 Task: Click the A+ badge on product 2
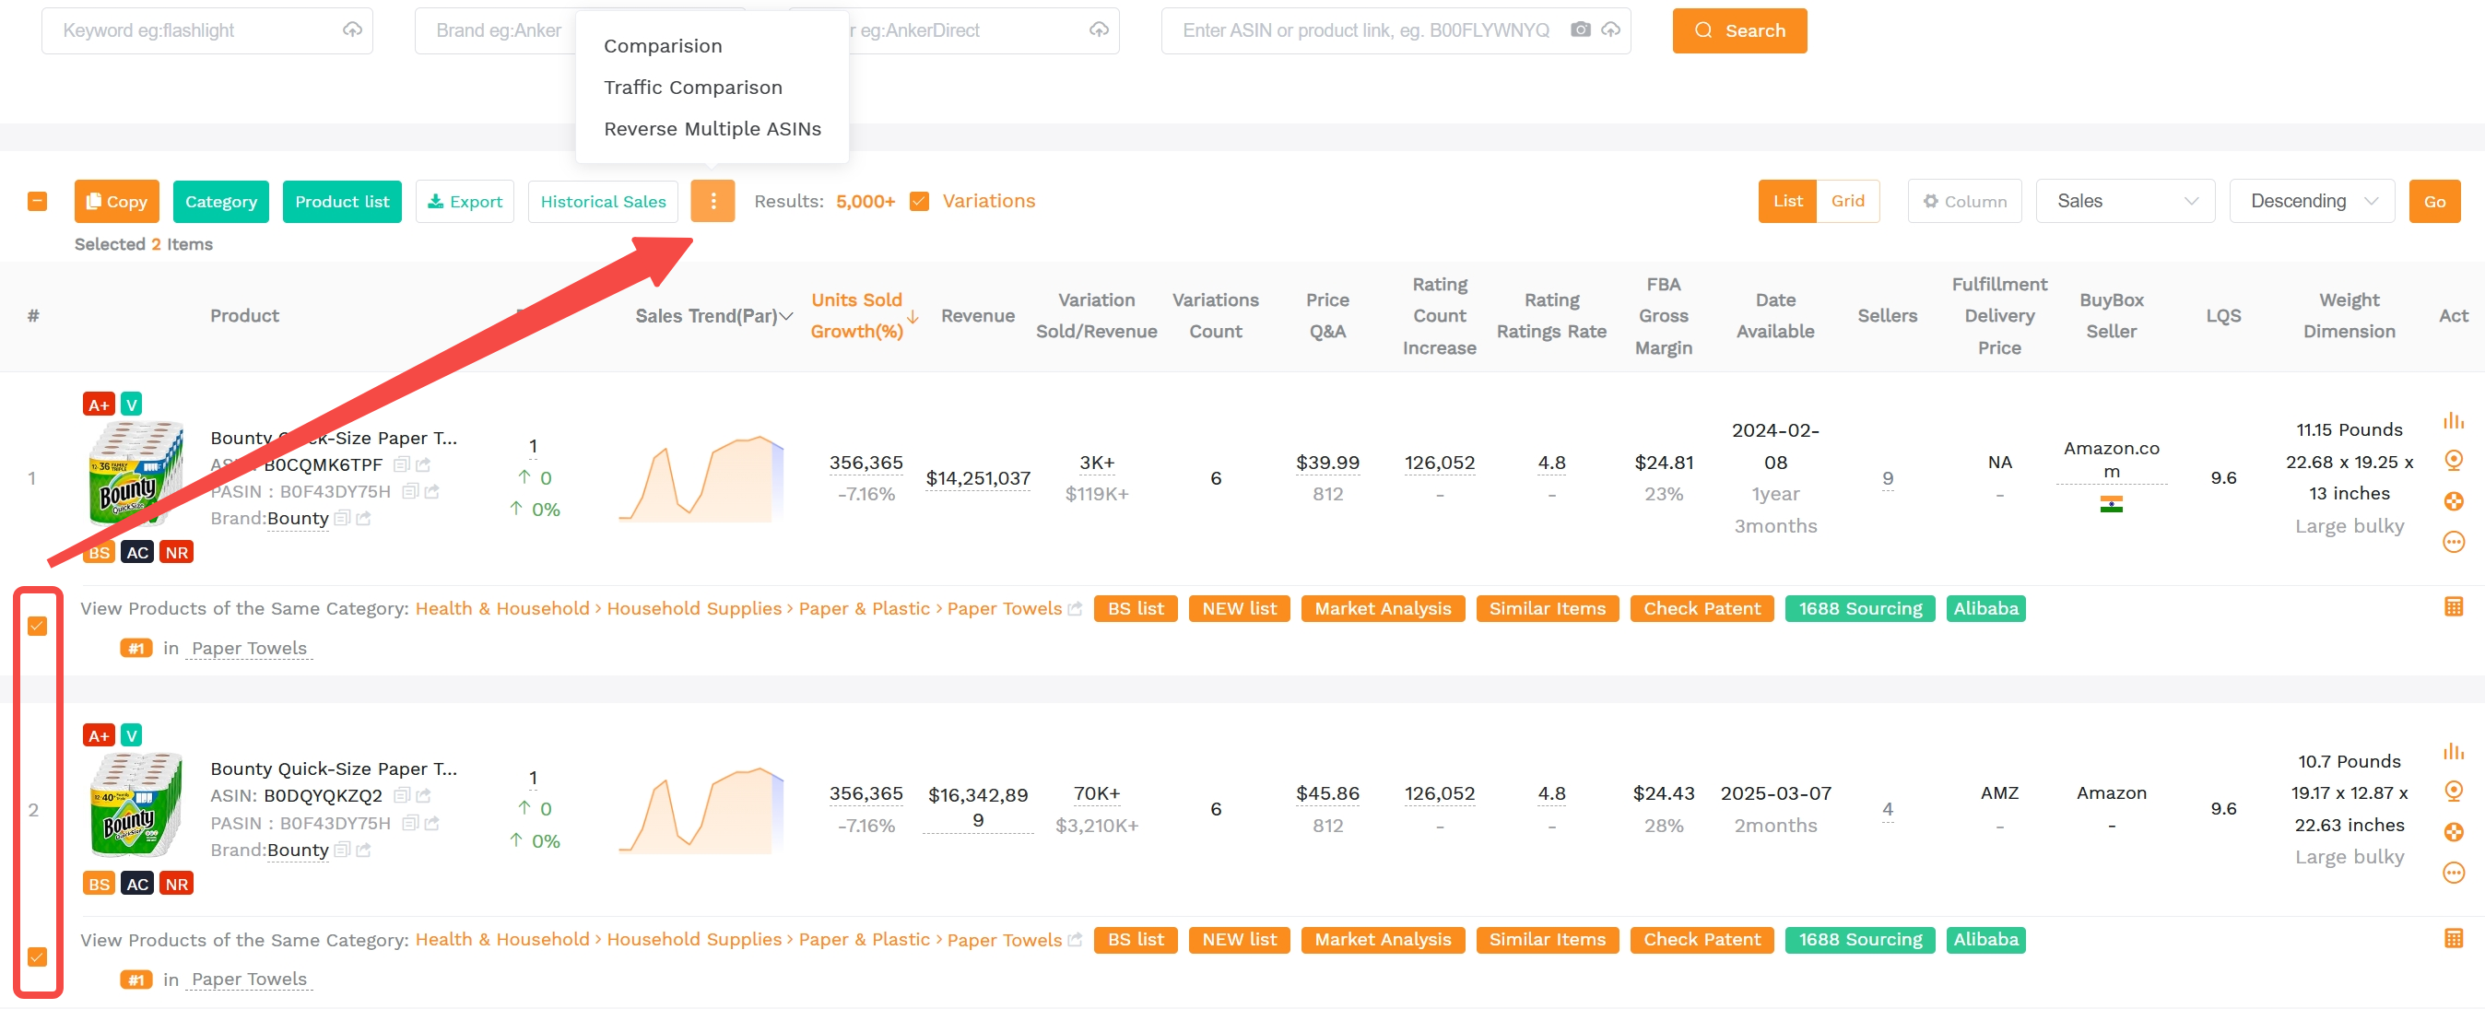(x=99, y=735)
